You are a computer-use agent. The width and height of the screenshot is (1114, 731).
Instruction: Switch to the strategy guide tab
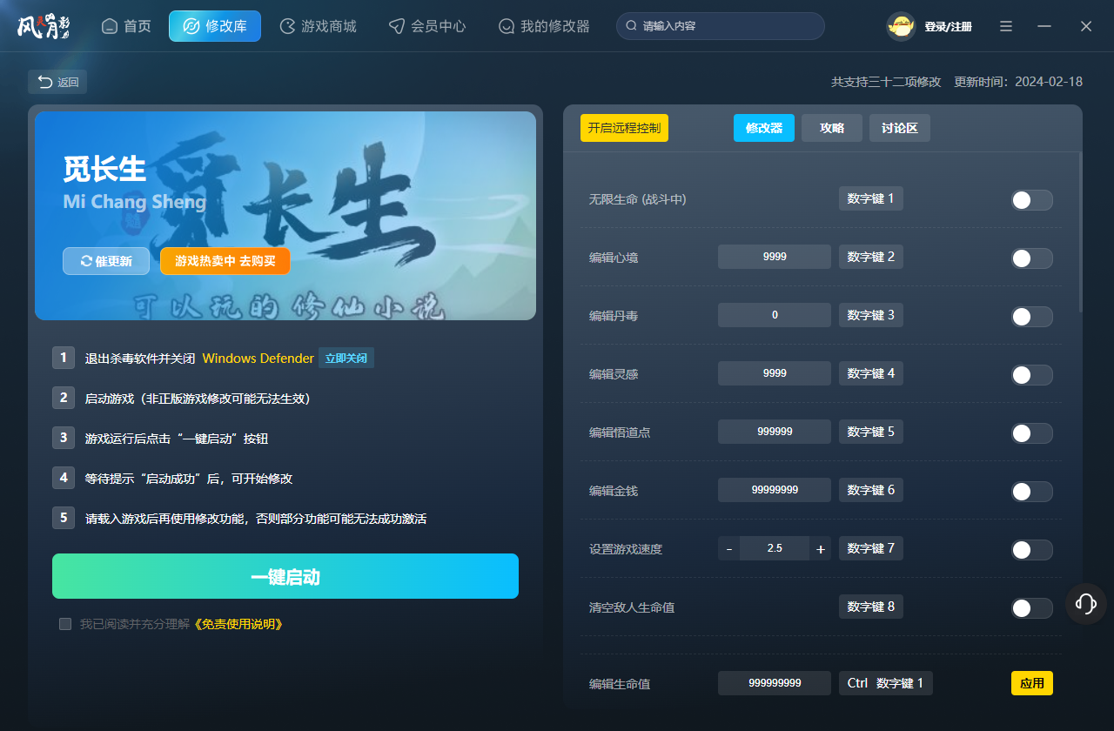pos(831,128)
